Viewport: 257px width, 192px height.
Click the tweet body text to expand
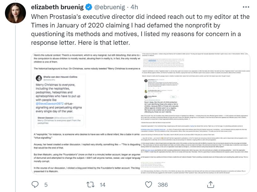coord(140,30)
